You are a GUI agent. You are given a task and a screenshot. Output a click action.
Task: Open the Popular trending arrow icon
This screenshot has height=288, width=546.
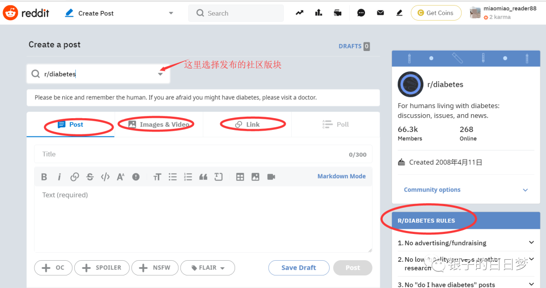(299, 13)
